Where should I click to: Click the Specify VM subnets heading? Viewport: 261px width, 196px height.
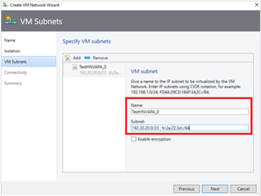[86, 42]
